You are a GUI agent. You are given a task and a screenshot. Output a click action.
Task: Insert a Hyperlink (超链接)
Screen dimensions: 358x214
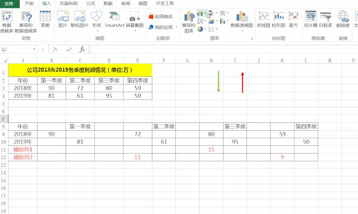coord(343,19)
